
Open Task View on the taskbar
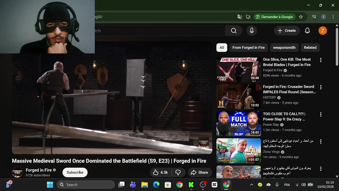tap(121, 185)
